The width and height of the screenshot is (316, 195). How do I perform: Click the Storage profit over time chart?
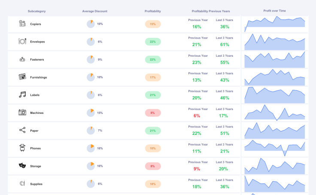click(x=275, y=166)
